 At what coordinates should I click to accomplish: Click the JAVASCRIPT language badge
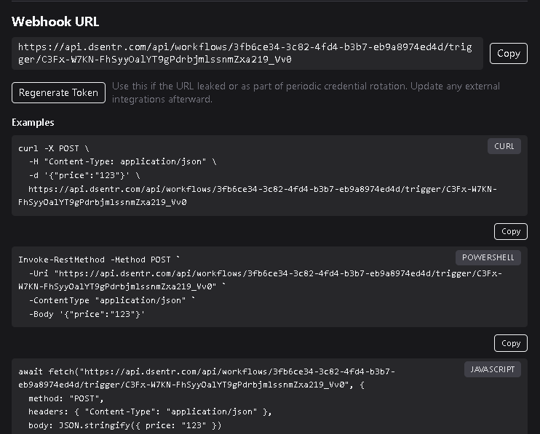pyautogui.click(x=492, y=369)
